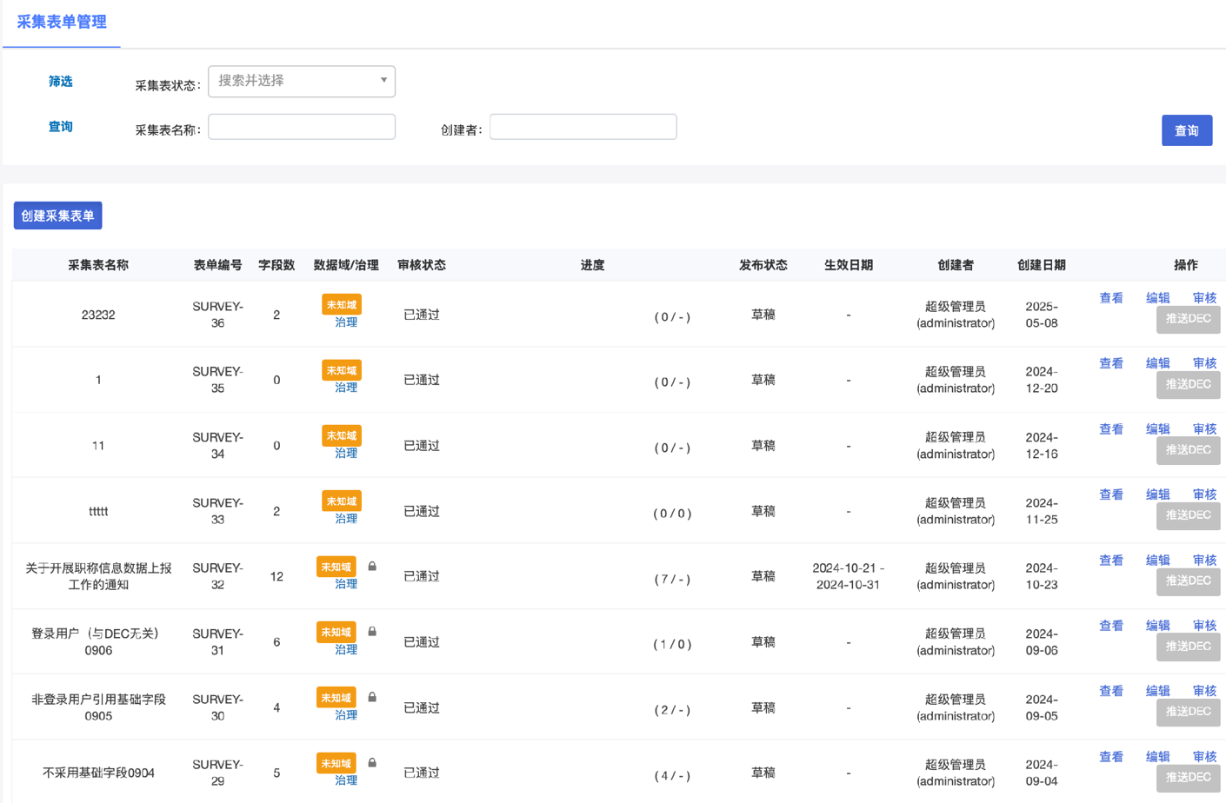Click the 采集表名称 column header

pos(98,265)
